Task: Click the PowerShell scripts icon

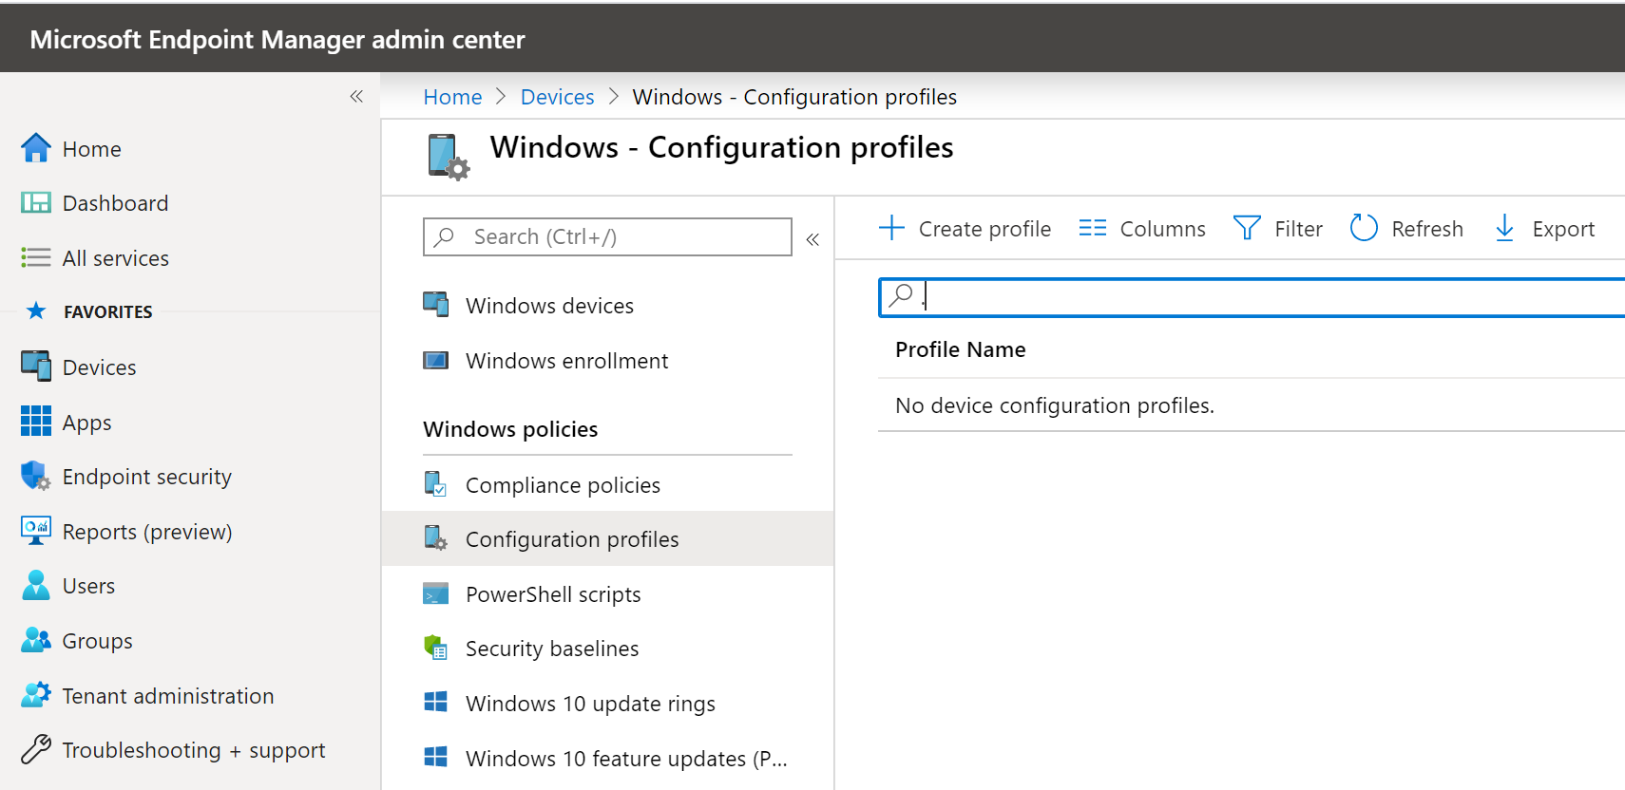Action: click(436, 593)
